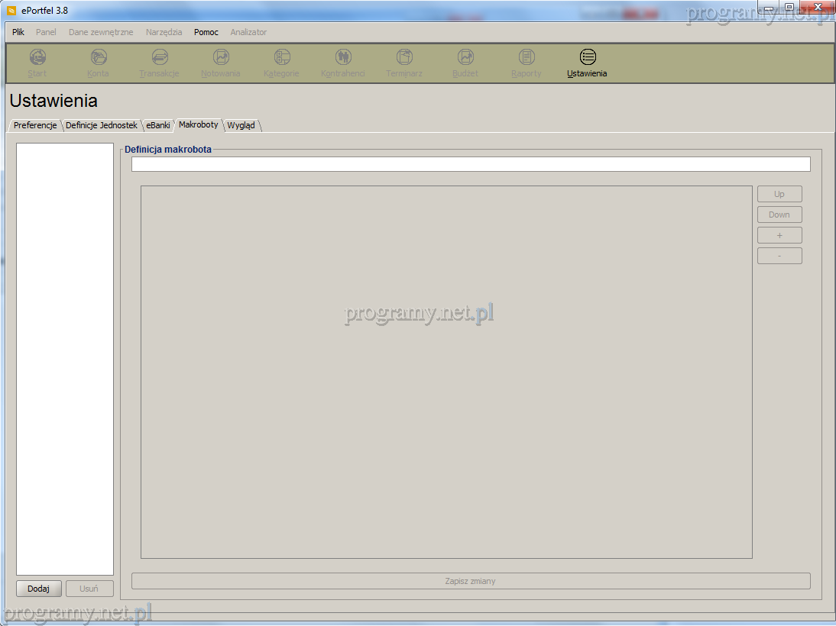Open the Plik menu

(18, 32)
